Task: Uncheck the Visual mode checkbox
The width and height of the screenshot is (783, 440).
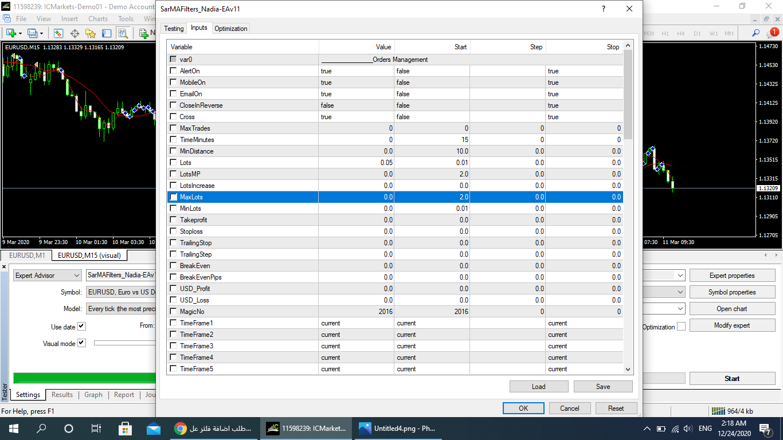Action: pyautogui.click(x=81, y=343)
